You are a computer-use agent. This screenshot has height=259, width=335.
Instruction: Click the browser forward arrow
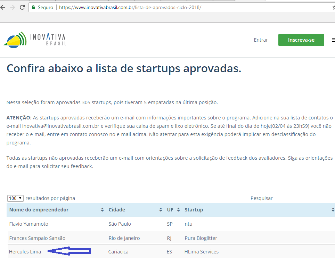(x=13, y=7)
